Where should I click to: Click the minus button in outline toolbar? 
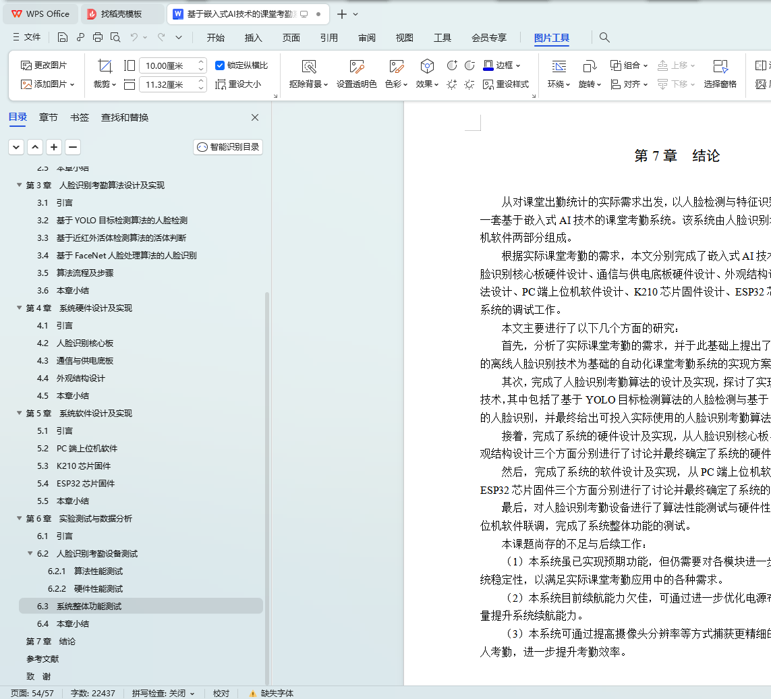tap(73, 147)
